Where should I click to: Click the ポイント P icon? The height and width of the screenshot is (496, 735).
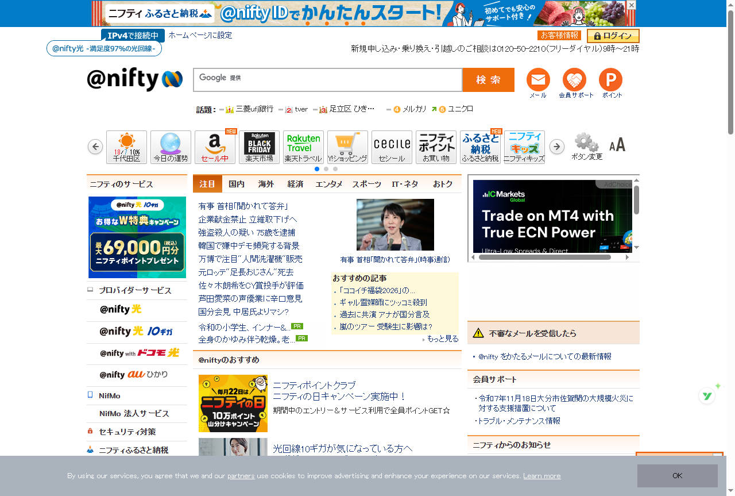coord(610,80)
